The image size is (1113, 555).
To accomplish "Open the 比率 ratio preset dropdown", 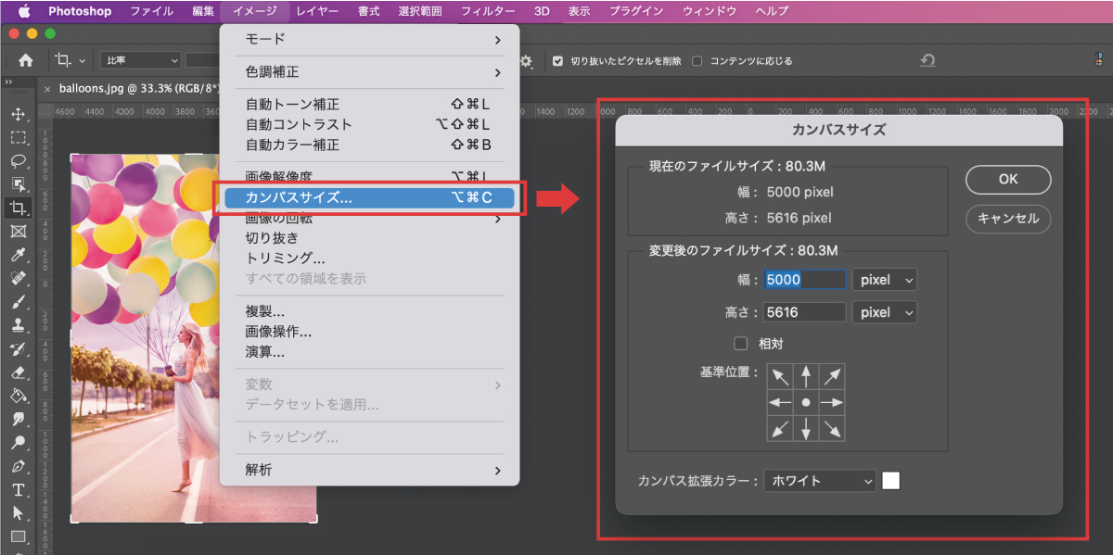I will click(x=141, y=60).
